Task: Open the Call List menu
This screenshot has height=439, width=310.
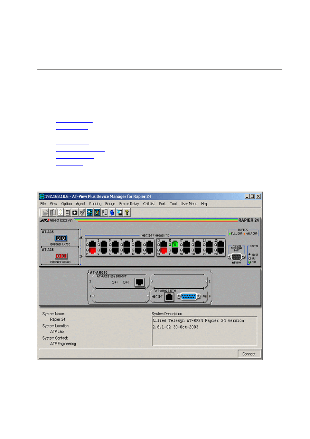Action: pyautogui.click(x=149, y=204)
